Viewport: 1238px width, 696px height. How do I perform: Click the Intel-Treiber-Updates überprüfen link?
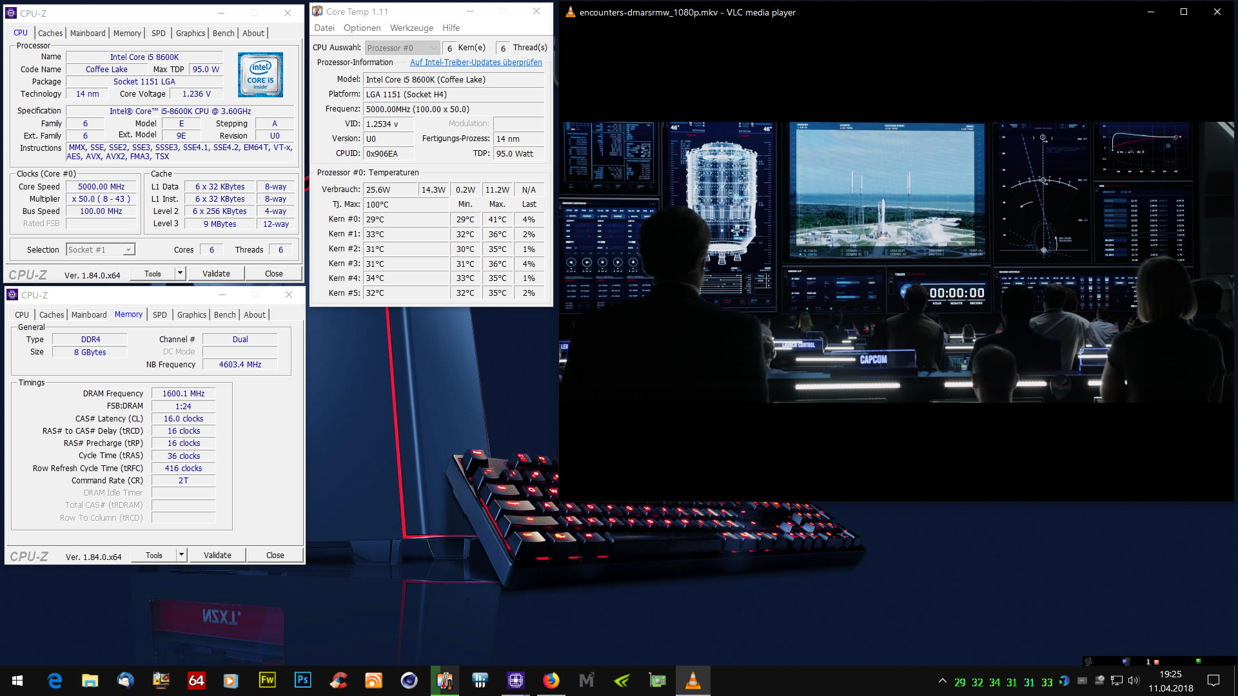[476, 63]
